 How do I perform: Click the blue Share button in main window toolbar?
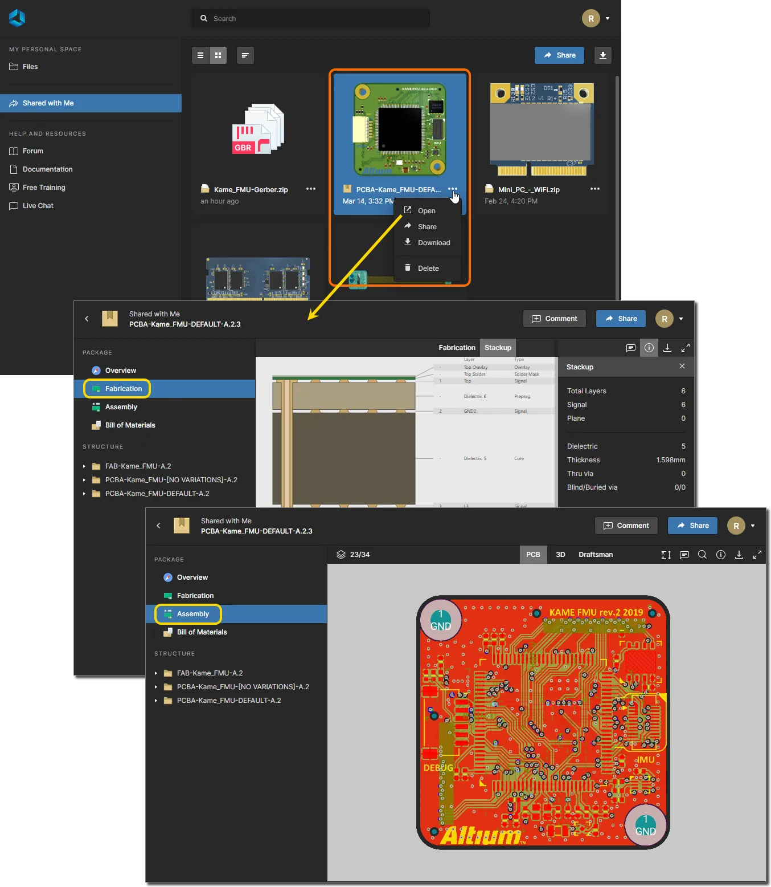(x=559, y=55)
